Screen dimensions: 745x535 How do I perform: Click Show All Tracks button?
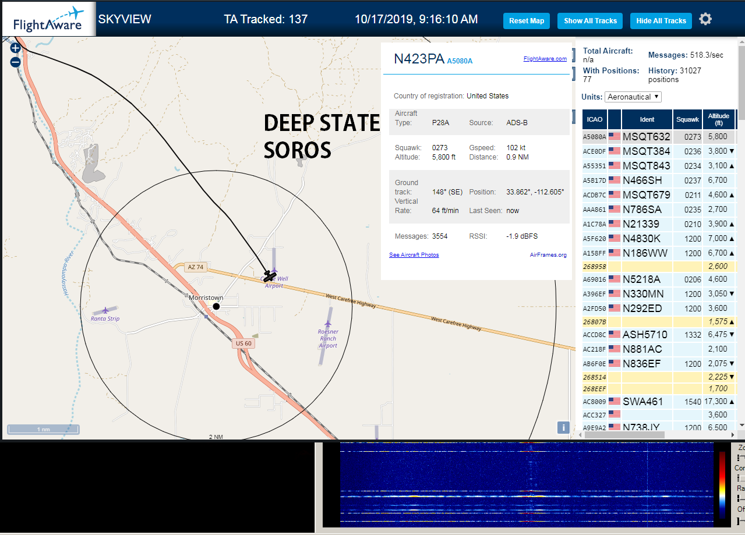coord(590,21)
